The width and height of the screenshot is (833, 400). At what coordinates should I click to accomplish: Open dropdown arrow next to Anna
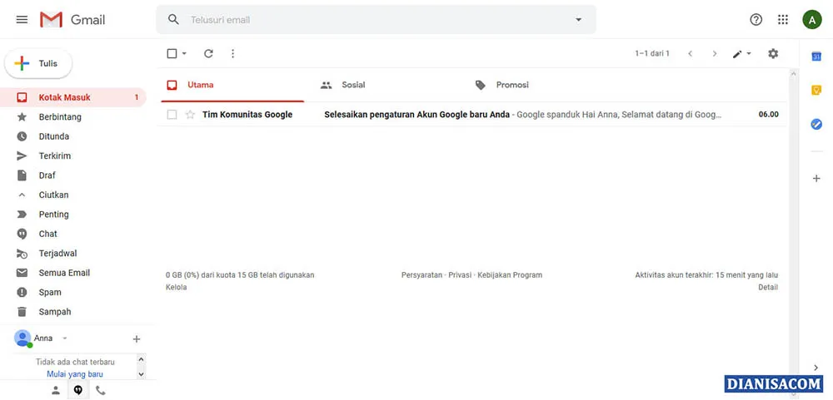point(65,338)
